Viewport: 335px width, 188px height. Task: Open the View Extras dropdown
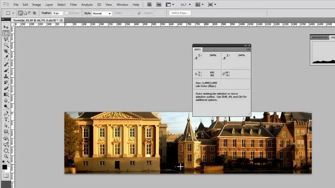(170, 5)
